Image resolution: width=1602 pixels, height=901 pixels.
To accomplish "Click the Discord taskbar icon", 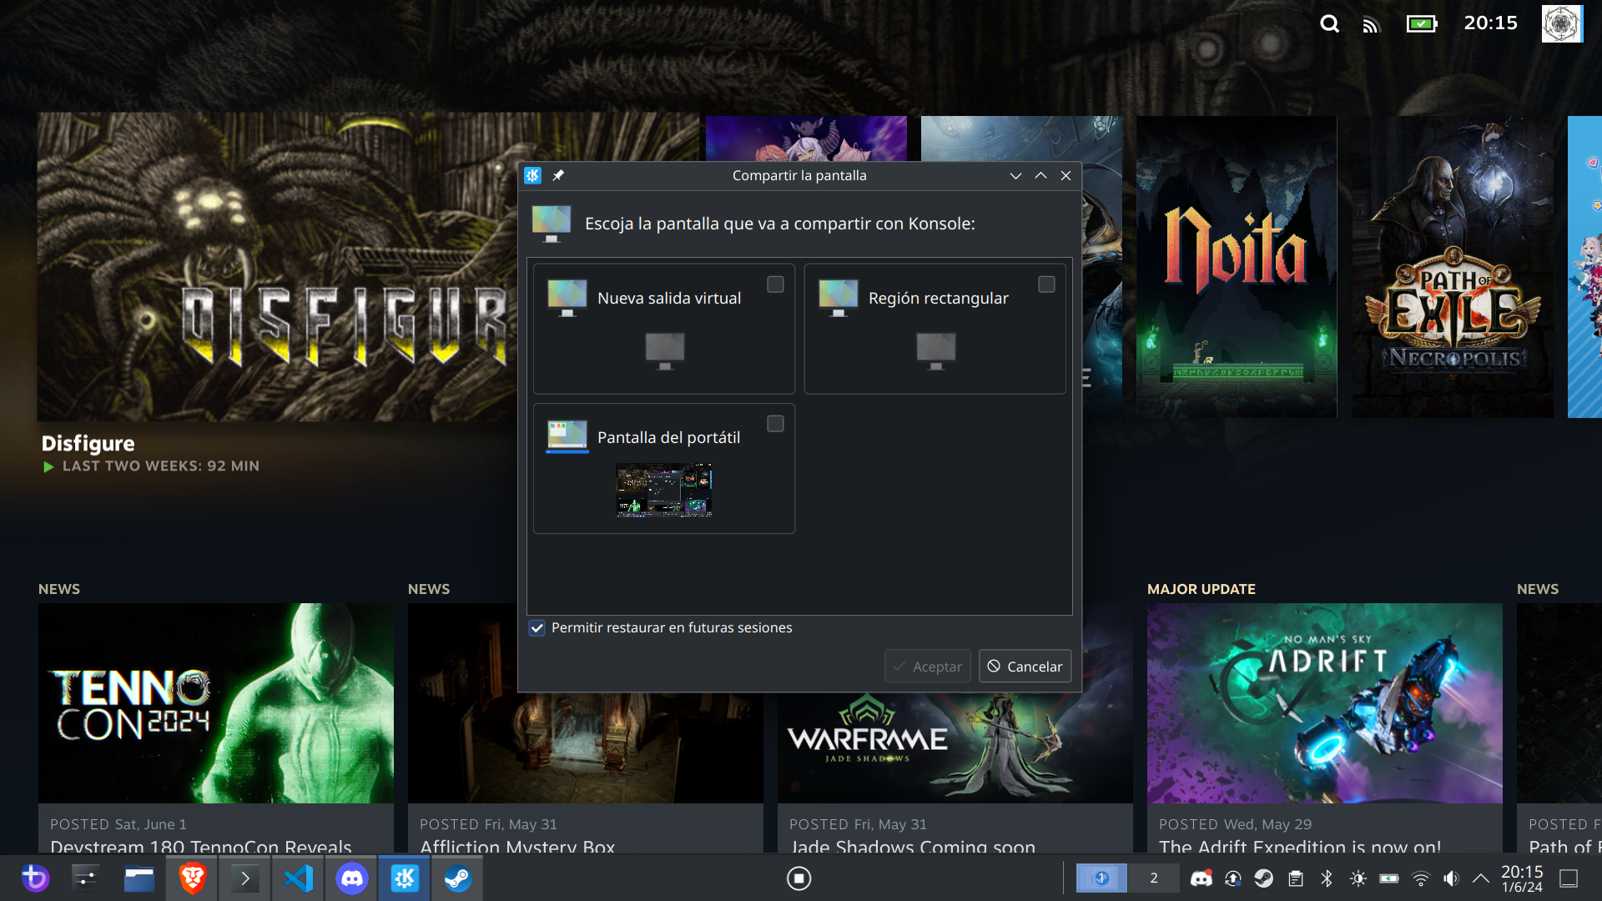I will [352, 878].
